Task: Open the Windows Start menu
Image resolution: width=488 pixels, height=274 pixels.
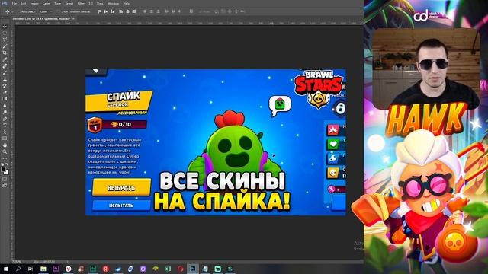Action: pos(6,269)
